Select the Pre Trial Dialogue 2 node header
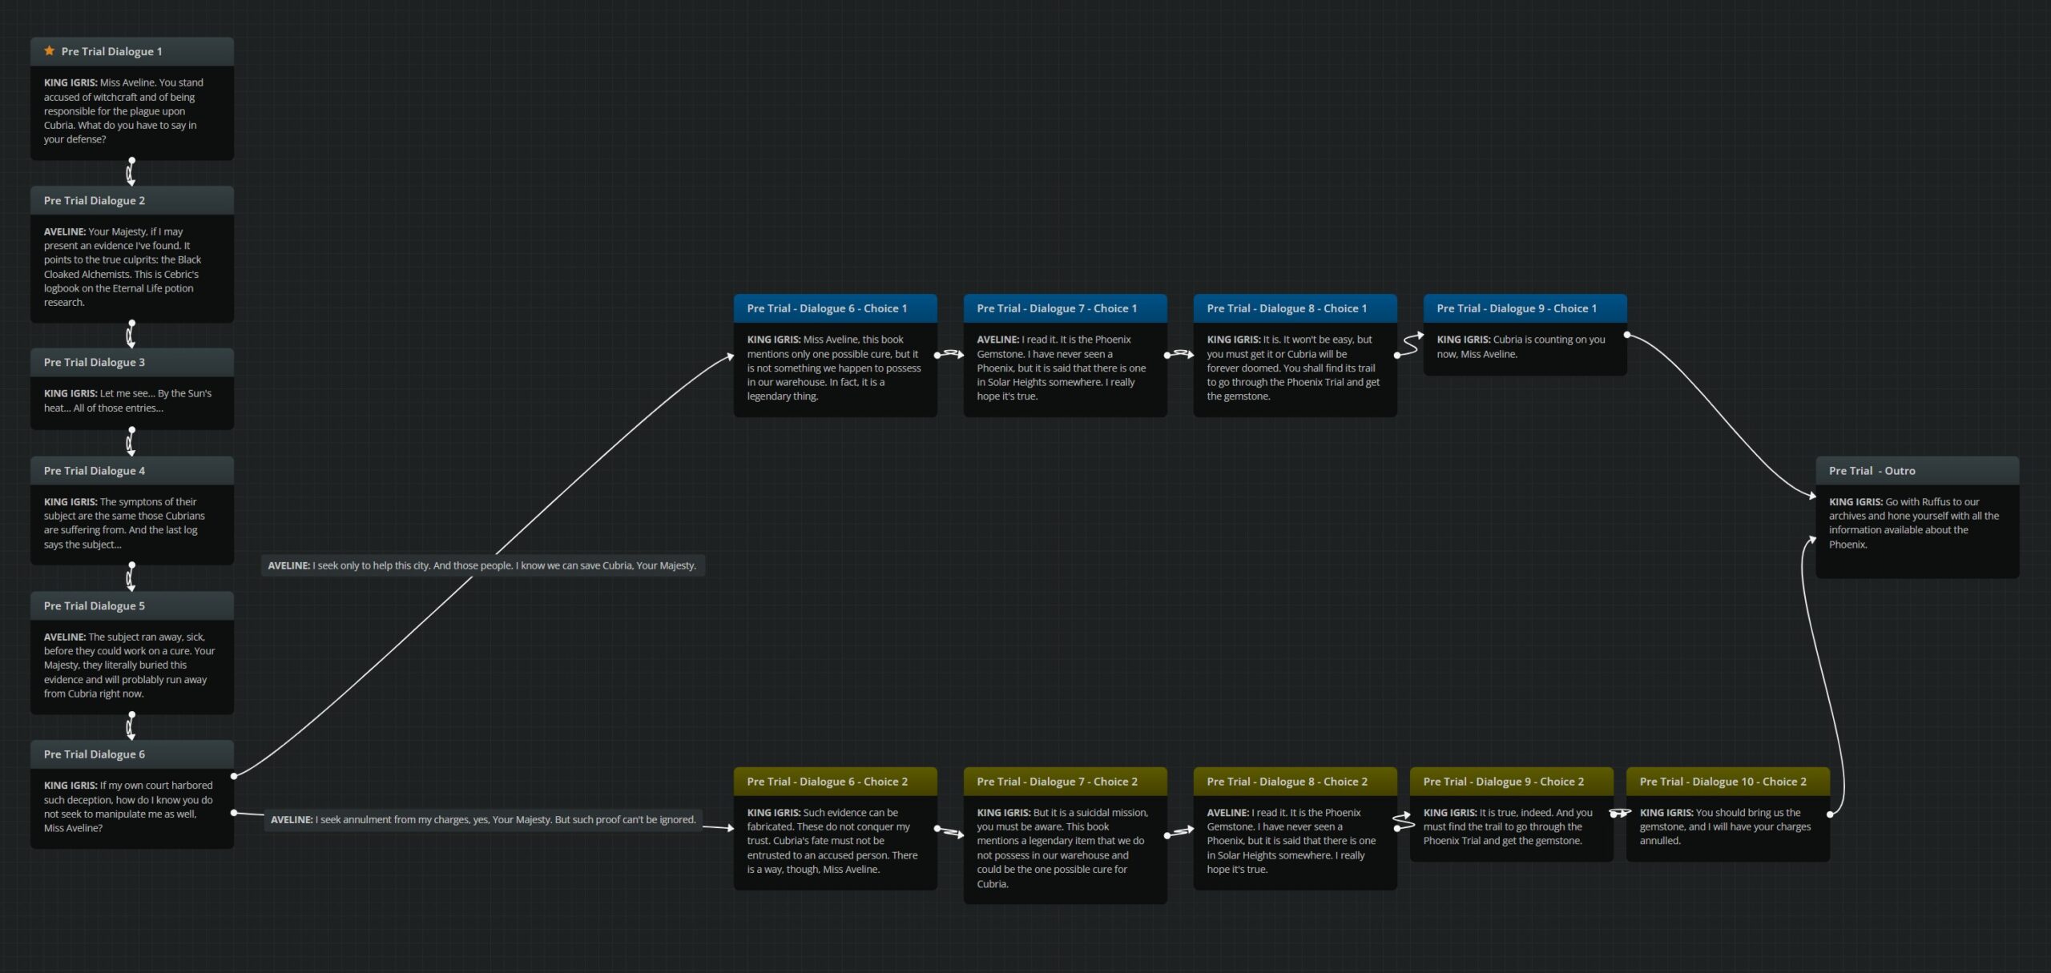The width and height of the screenshot is (2051, 973). point(132,201)
